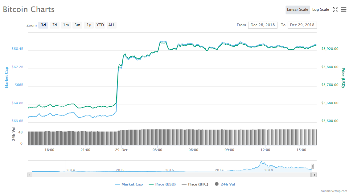Edit the From date field
This screenshot has height=196, width=353.
pos(263,25)
